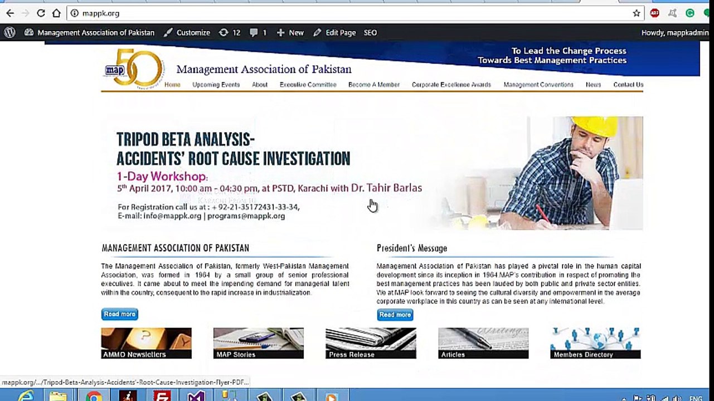The height and width of the screenshot is (401, 714).
Task: Open the Grammarly extension icon
Action: tap(690, 13)
